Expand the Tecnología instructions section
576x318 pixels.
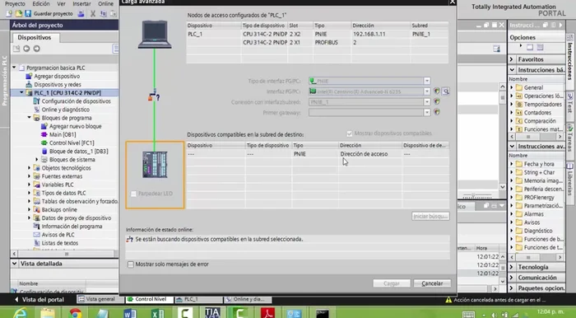[512, 267]
